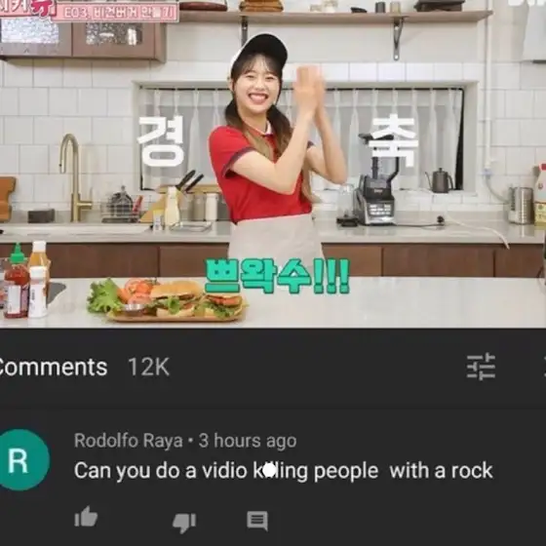The height and width of the screenshot is (546, 546).
Task: Like Rodolfo Raya's comment with thumbs up
Action: (x=86, y=517)
